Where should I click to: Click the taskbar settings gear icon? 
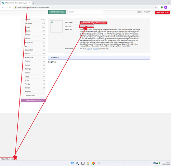tap(98, 163)
